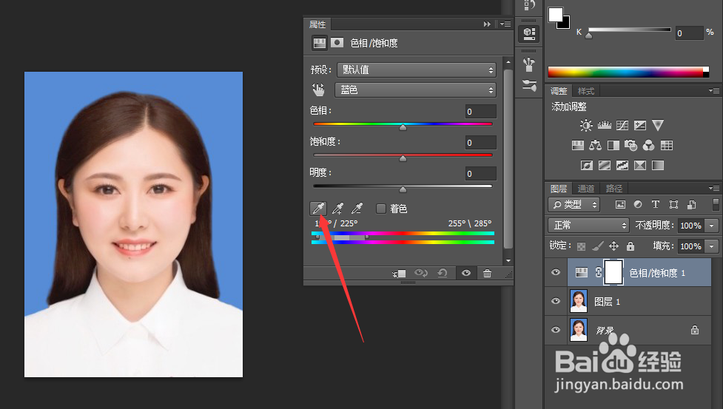Switch to the 调整 adjustments tab
The image size is (723, 409).
pyautogui.click(x=559, y=91)
